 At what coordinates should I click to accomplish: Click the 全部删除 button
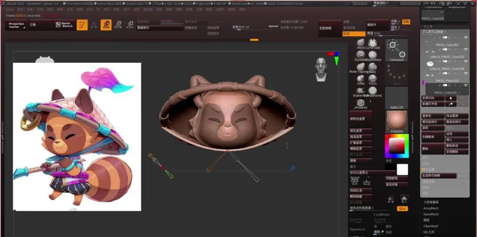coord(457,151)
